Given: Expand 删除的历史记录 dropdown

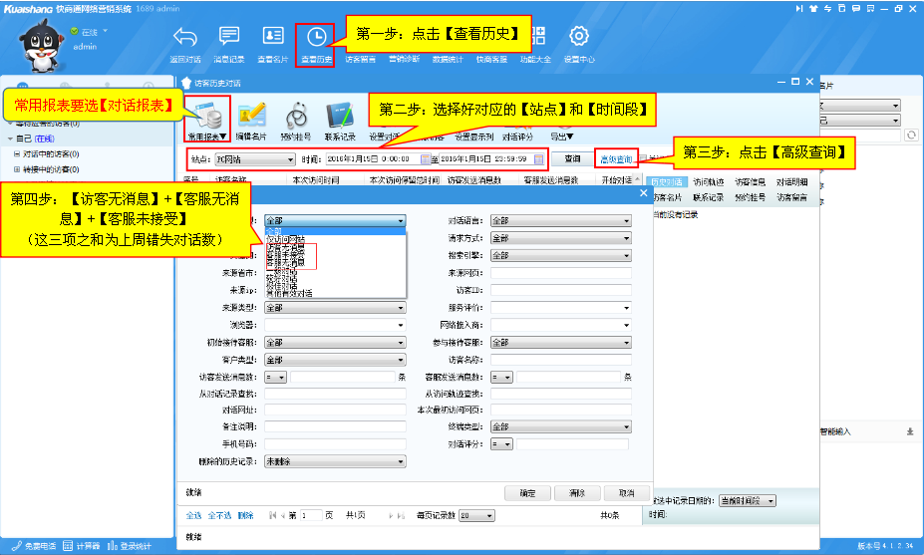Looking at the screenshot, I should coord(335,461).
